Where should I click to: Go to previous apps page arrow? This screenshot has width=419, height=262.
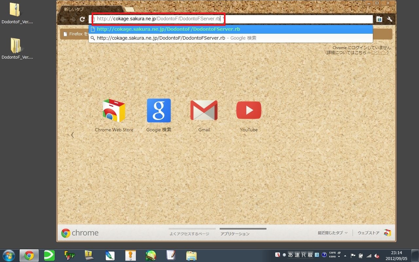(x=72, y=135)
